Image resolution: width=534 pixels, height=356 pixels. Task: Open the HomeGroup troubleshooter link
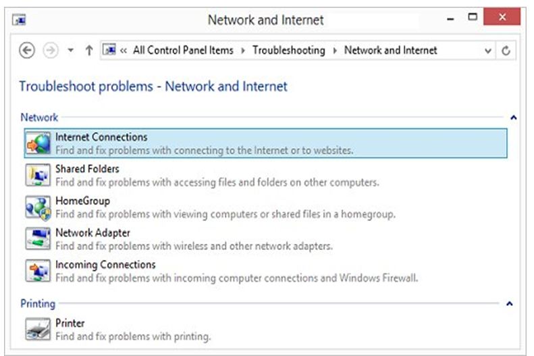pyautogui.click(x=82, y=201)
